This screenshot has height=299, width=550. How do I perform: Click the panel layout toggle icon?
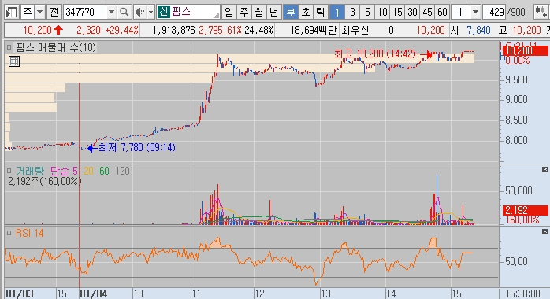coord(12,13)
